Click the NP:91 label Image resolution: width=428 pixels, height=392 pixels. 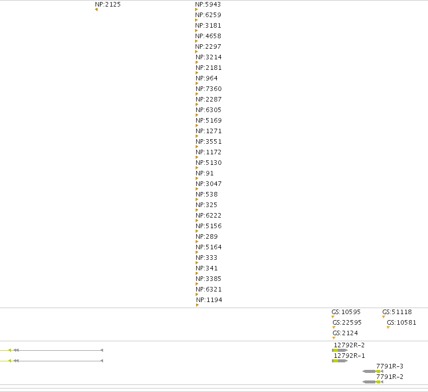(x=205, y=173)
